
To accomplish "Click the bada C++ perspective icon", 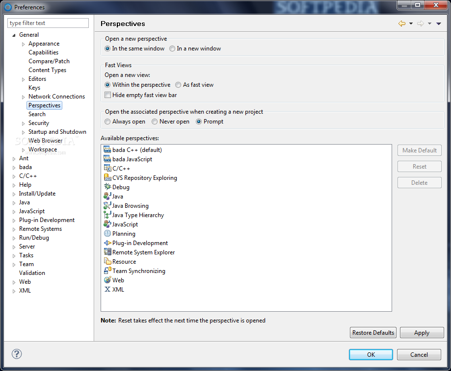I will pos(107,150).
